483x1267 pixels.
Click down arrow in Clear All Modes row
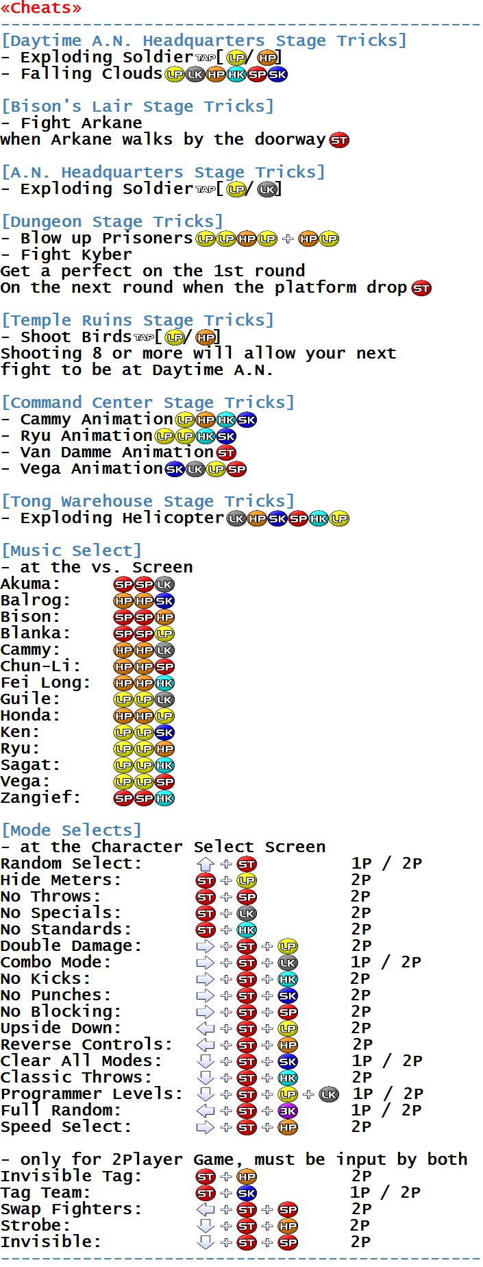(206, 1062)
